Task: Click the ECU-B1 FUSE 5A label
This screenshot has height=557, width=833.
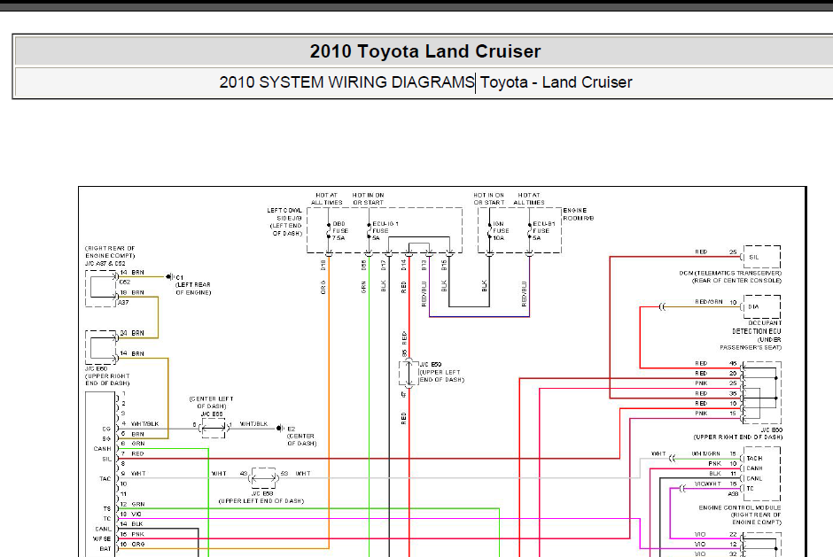Action: tap(544, 231)
